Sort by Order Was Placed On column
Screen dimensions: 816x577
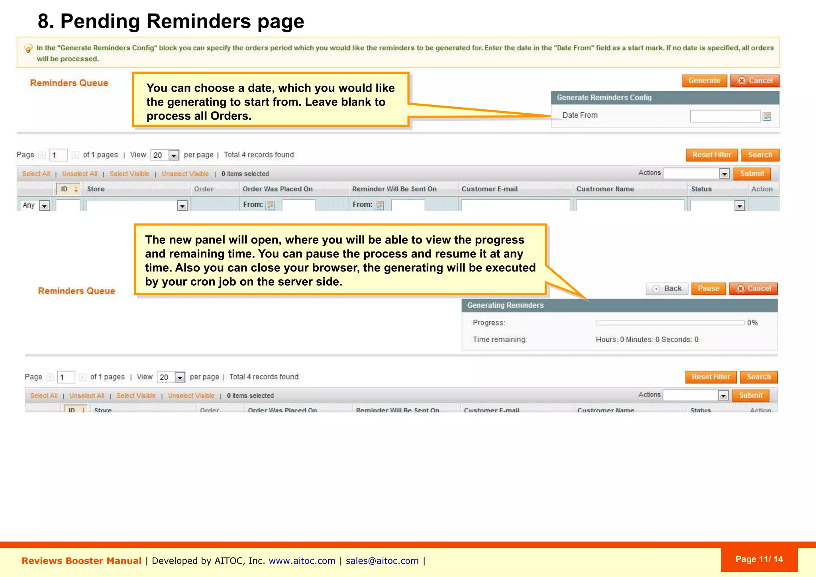point(278,189)
